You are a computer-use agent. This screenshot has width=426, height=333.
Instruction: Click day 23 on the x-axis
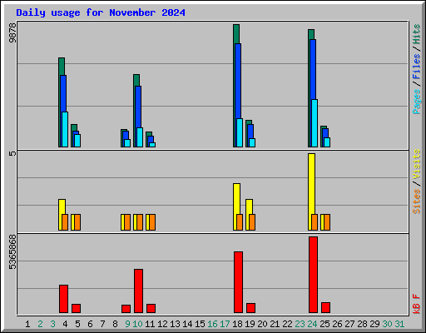[x=300, y=324]
